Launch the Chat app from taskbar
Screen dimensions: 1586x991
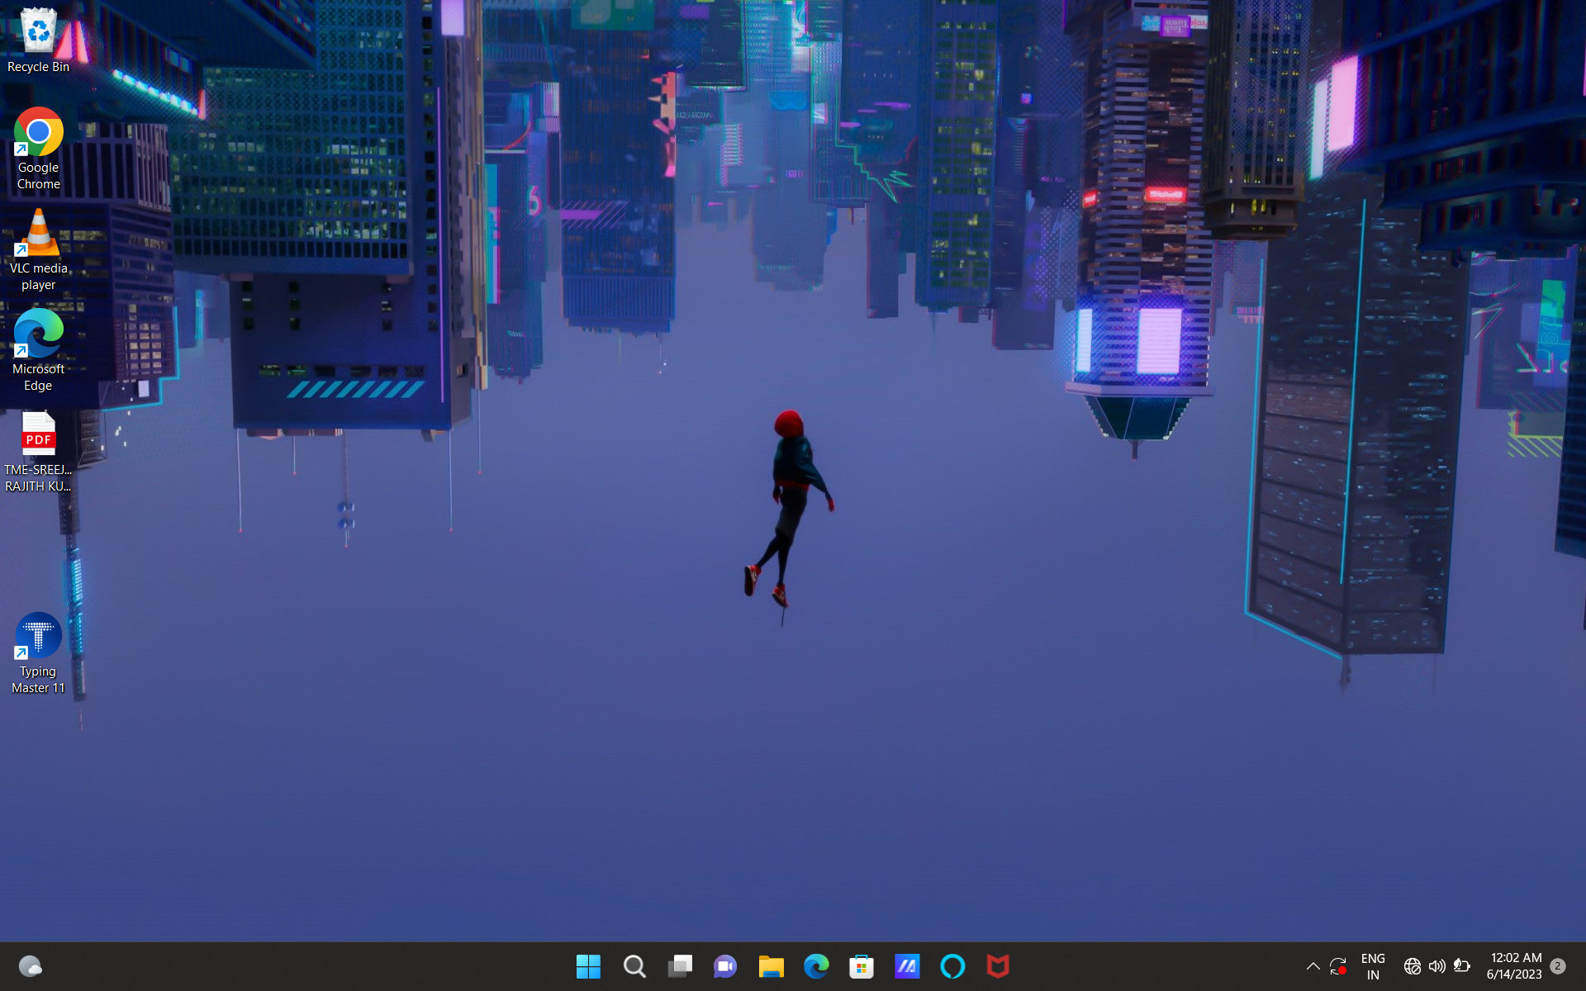click(x=725, y=966)
